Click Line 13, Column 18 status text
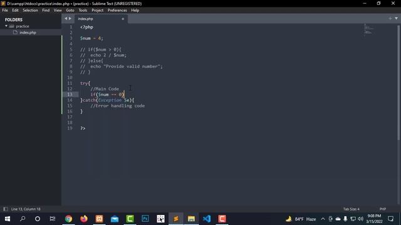This screenshot has width=401, height=225. pos(26,209)
